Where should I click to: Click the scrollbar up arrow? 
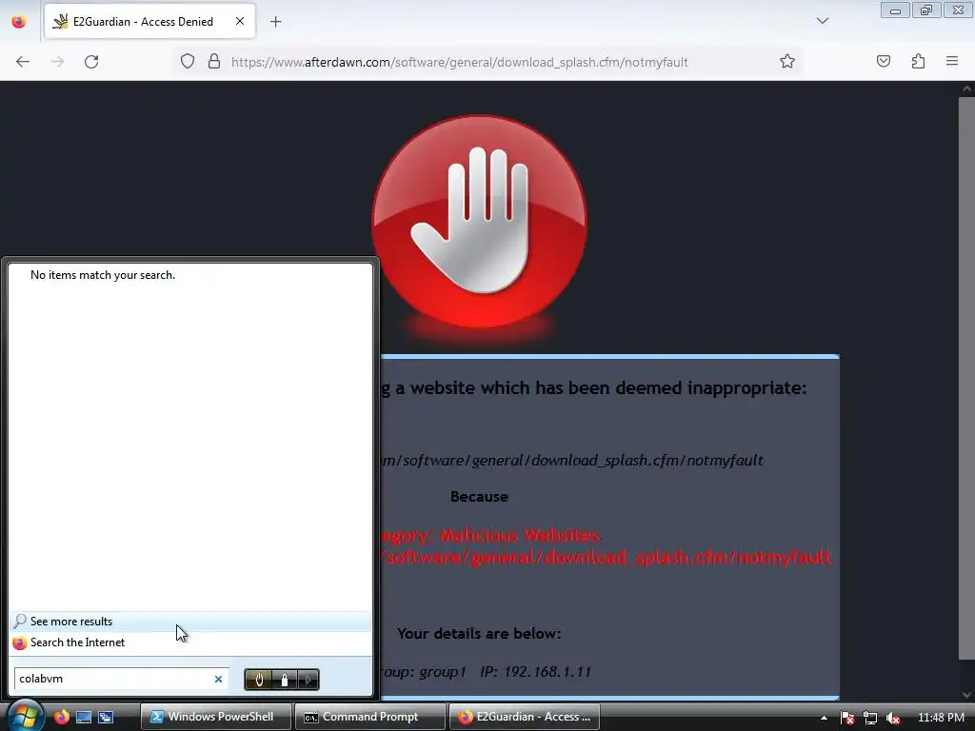tap(966, 89)
